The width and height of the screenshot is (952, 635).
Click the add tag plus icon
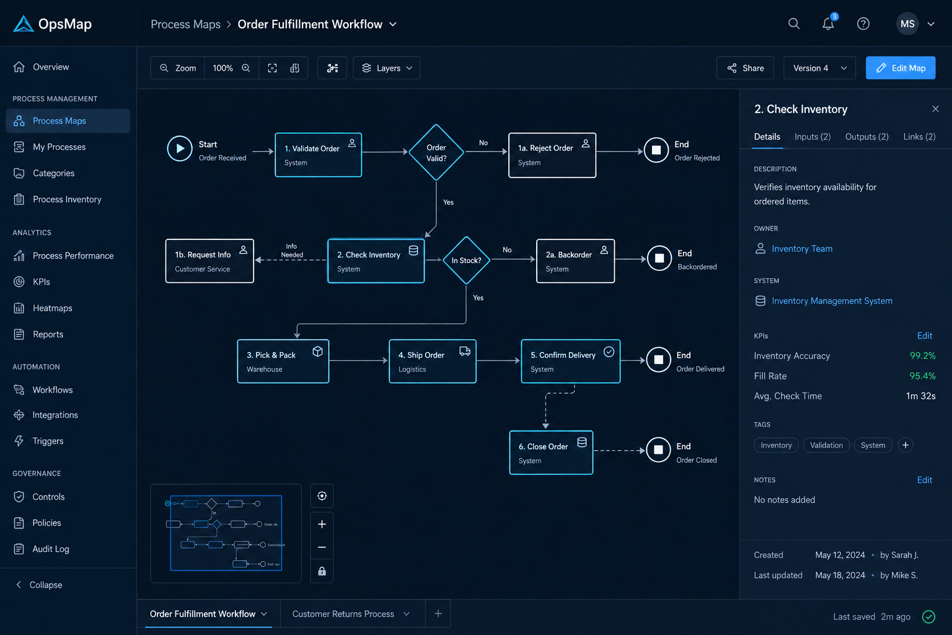[x=906, y=445]
